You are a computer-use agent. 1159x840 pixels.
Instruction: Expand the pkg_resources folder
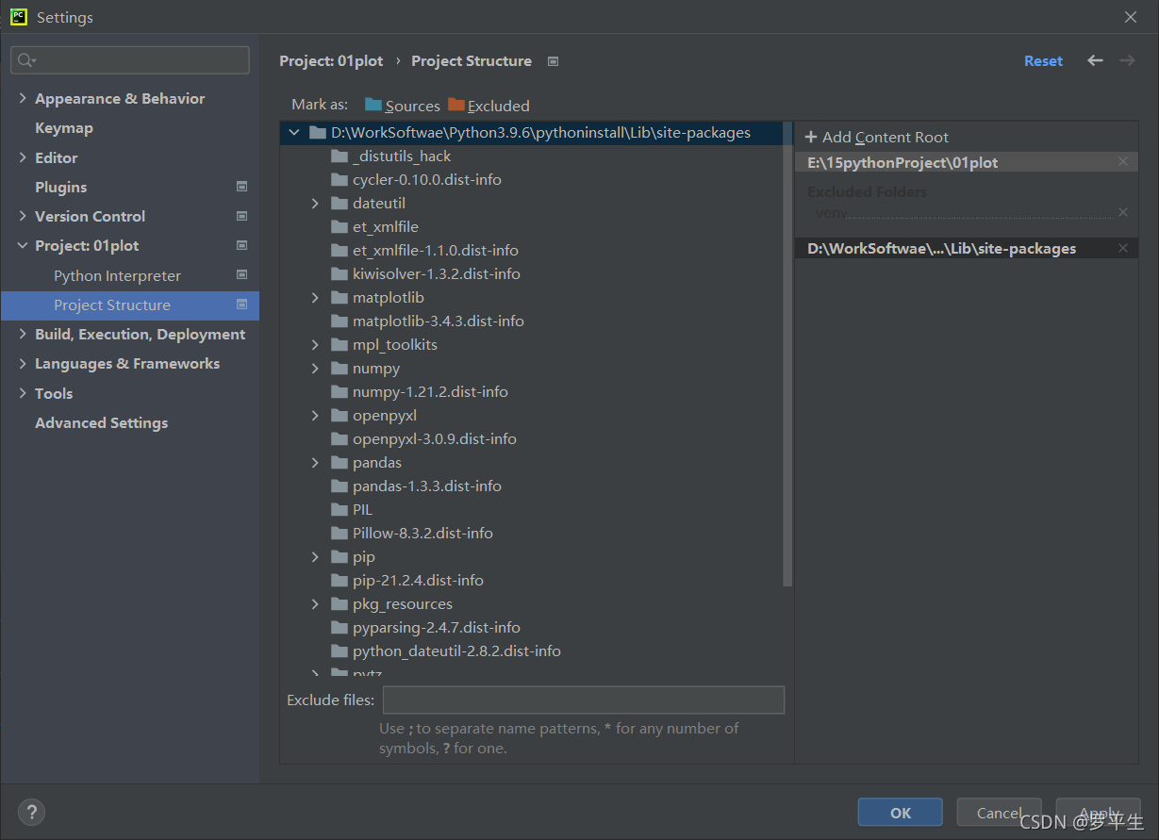click(x=316, y=603)
